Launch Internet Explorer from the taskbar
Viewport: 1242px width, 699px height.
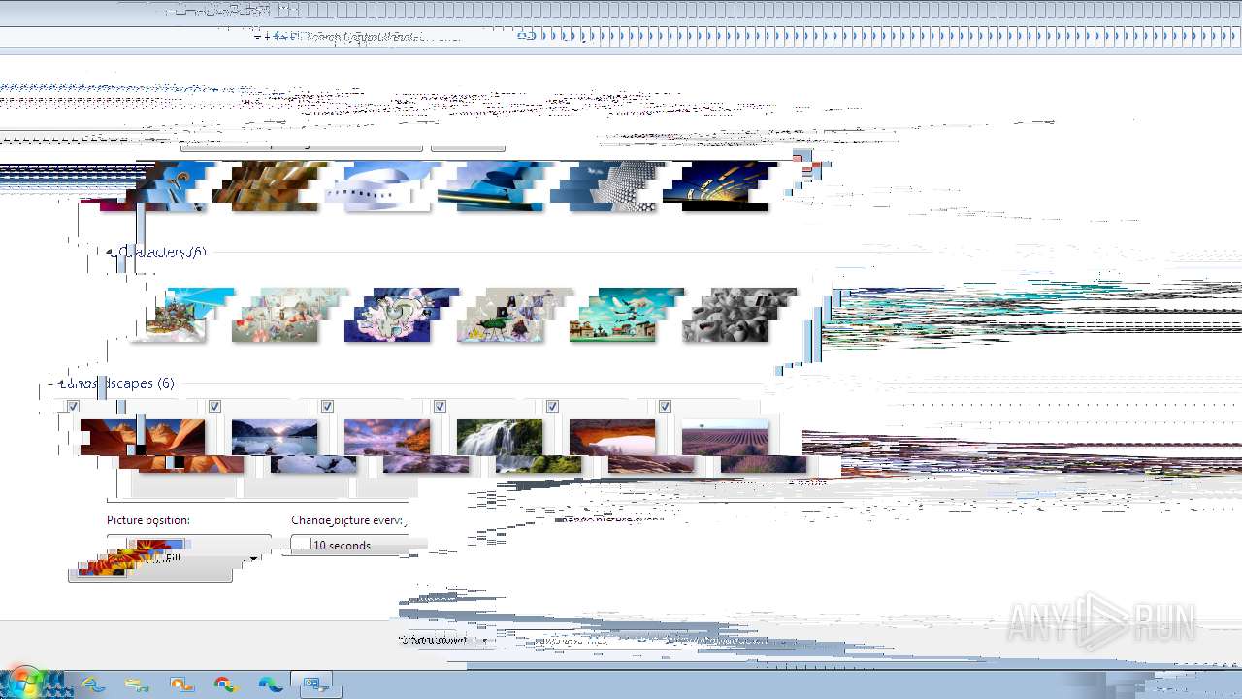pos(93,684)
